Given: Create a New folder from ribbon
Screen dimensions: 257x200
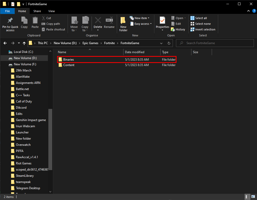Looking at the screenshot, I should (123, 24).
